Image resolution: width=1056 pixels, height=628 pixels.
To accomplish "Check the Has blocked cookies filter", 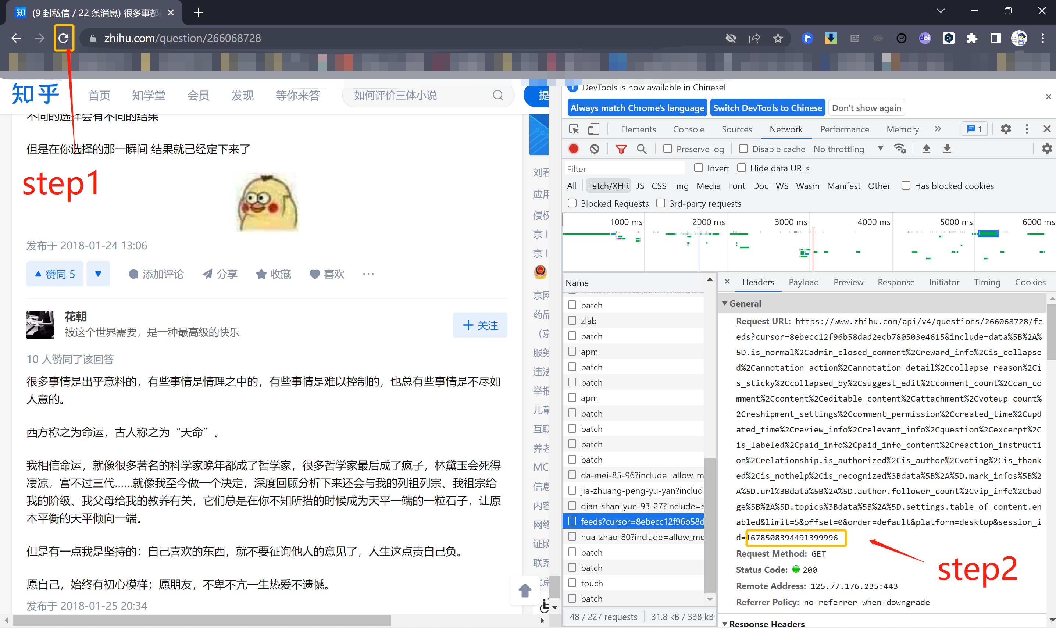I will point(906,185).
